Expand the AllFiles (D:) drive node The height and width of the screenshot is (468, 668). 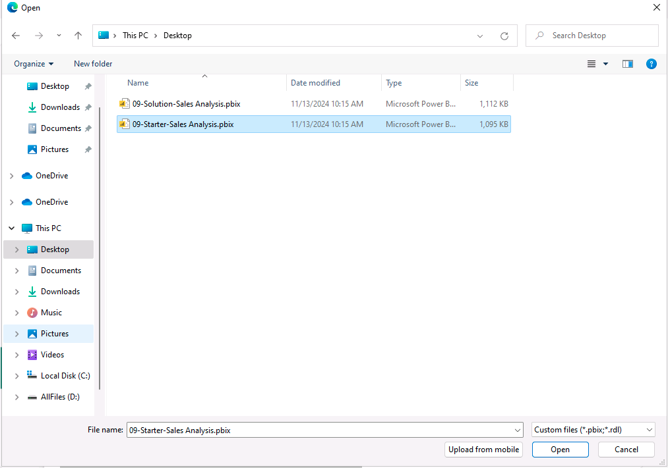click(16, 397)
